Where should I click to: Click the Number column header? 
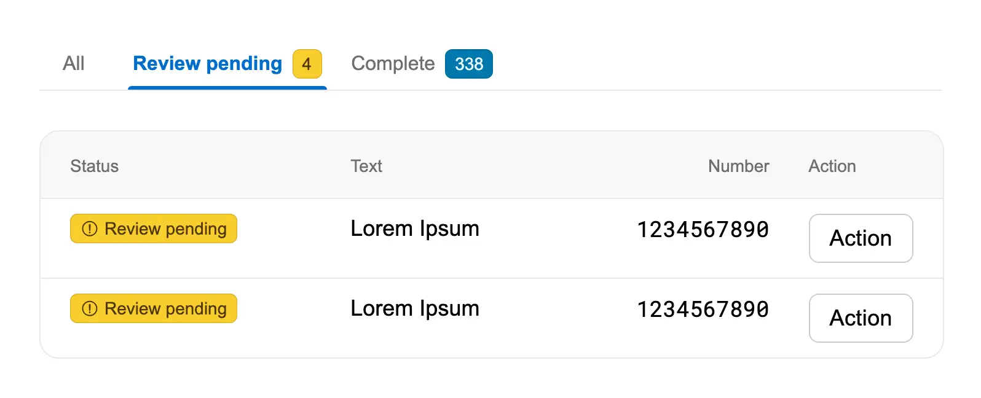pos(738,166)
